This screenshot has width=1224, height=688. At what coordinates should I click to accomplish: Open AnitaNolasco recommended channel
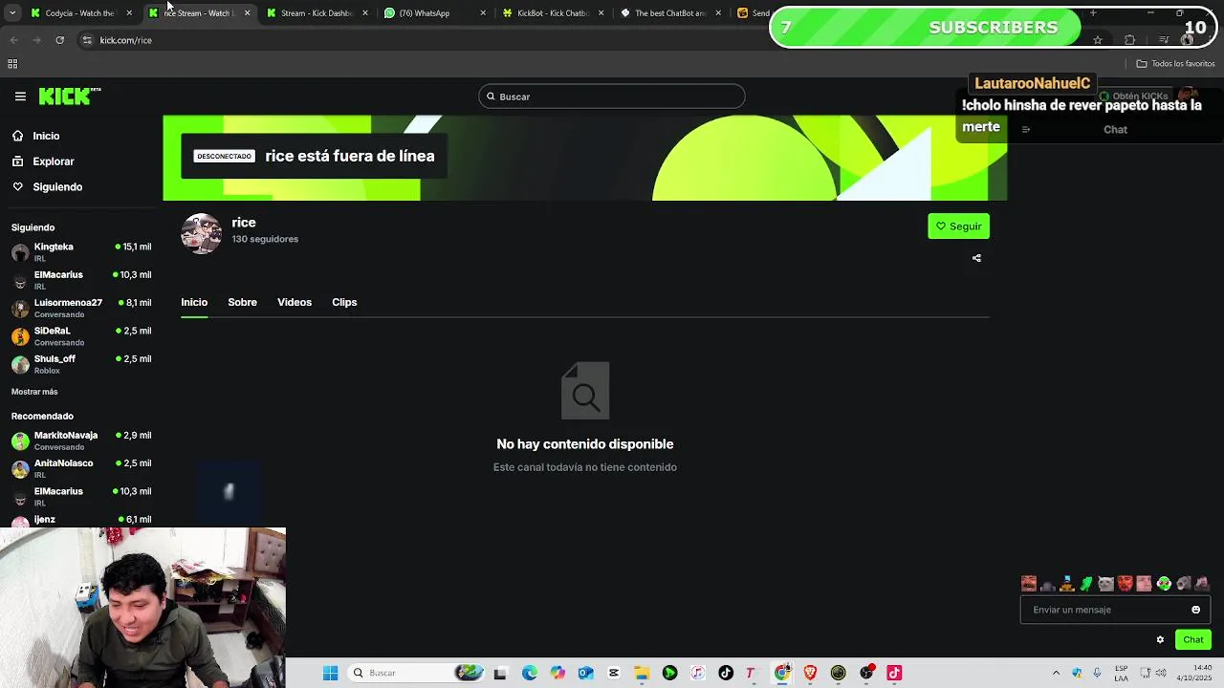click(x=81, y=468)
